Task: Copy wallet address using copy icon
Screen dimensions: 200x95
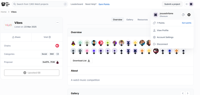Action: tap(183, 15)
